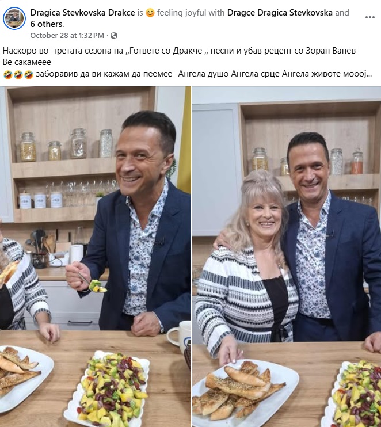Click the third laughing emoji in post

coord(29,74)
